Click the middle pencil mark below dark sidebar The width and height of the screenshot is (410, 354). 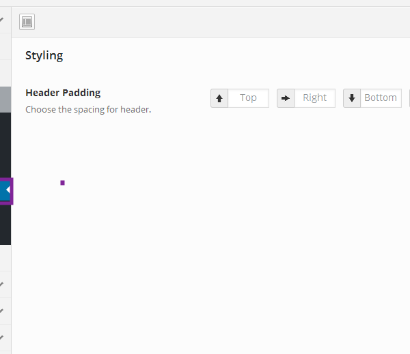(2, 310)
